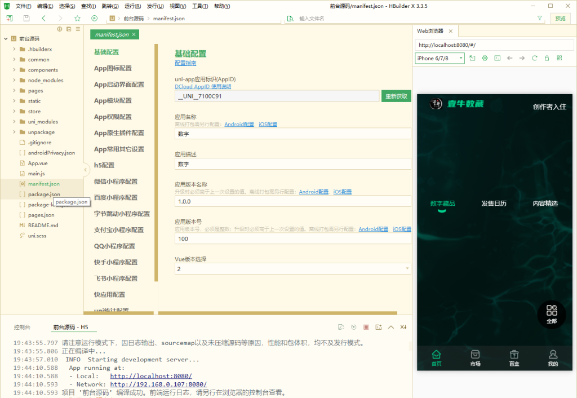Screen dimensions: 577x398
Task: Go forward using the browser arrow icon
Action: [x=522, y=58]
